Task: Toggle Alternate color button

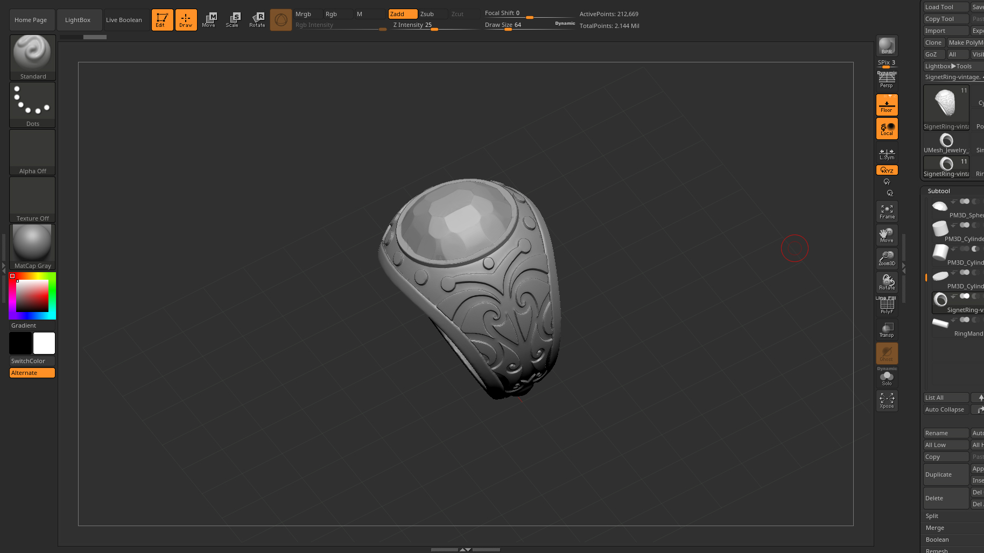Action: click(32, 373)
